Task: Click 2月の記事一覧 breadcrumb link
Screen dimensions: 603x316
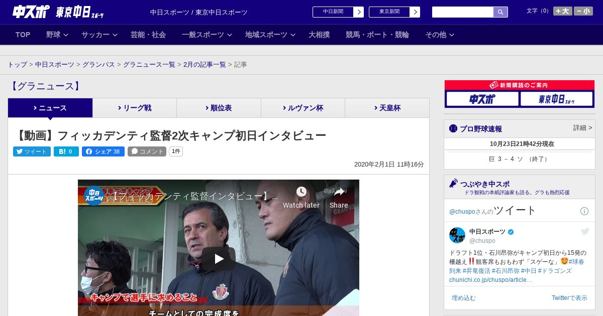Action: pos(205,65)
